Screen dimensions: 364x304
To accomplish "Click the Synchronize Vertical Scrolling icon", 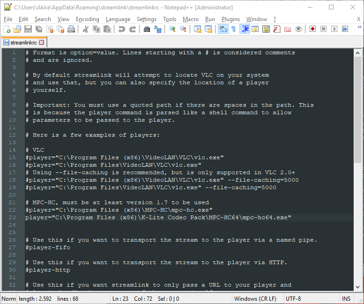I will pyautogui.click(x=198, y=29).
